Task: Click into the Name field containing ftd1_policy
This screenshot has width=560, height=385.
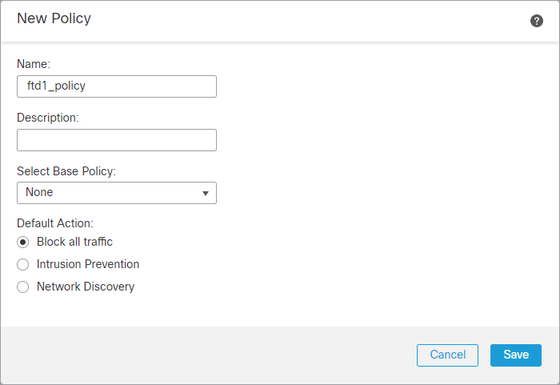Action: (117, 86)
